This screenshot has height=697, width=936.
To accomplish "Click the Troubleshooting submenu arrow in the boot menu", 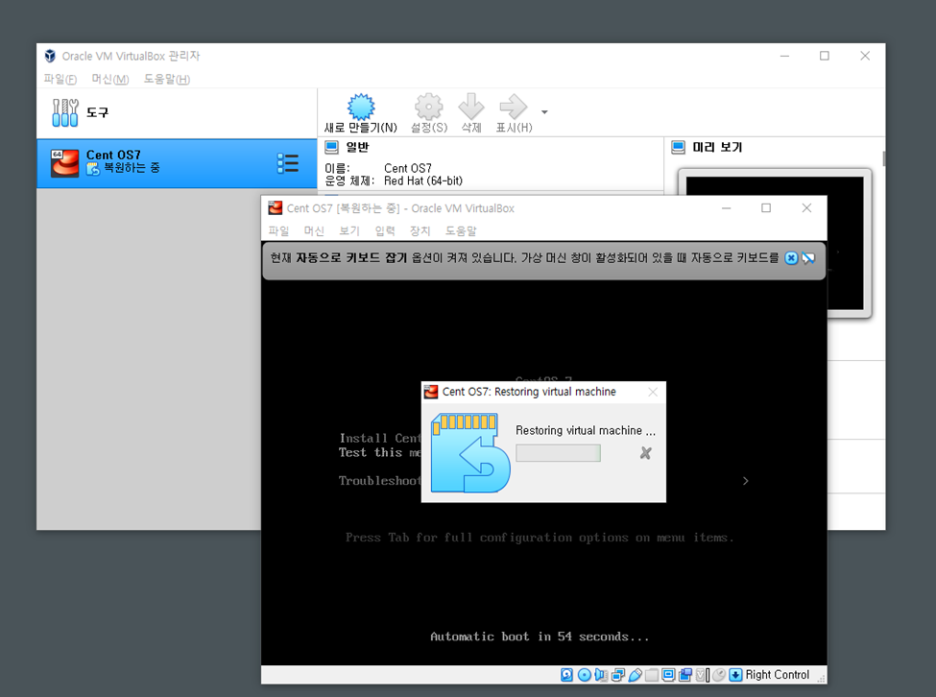I will (x=746, y=481).
